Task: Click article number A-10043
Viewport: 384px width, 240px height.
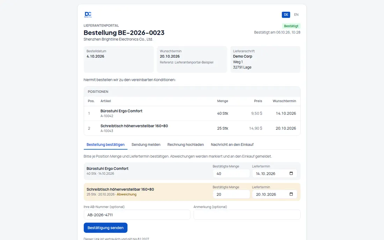Action: [x=107, y=131]
